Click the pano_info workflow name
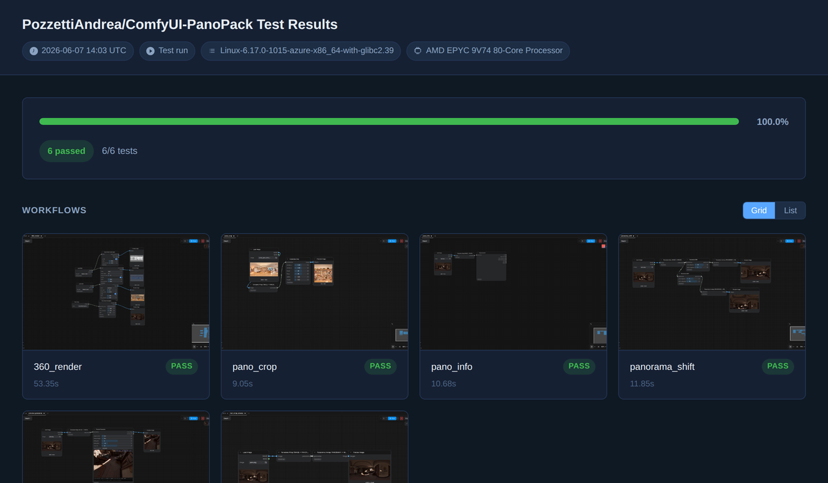828x483 pixels. (x=452, y=367)
